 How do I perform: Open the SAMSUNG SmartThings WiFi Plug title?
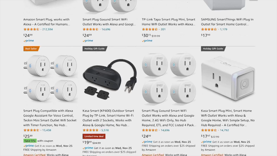227,22
